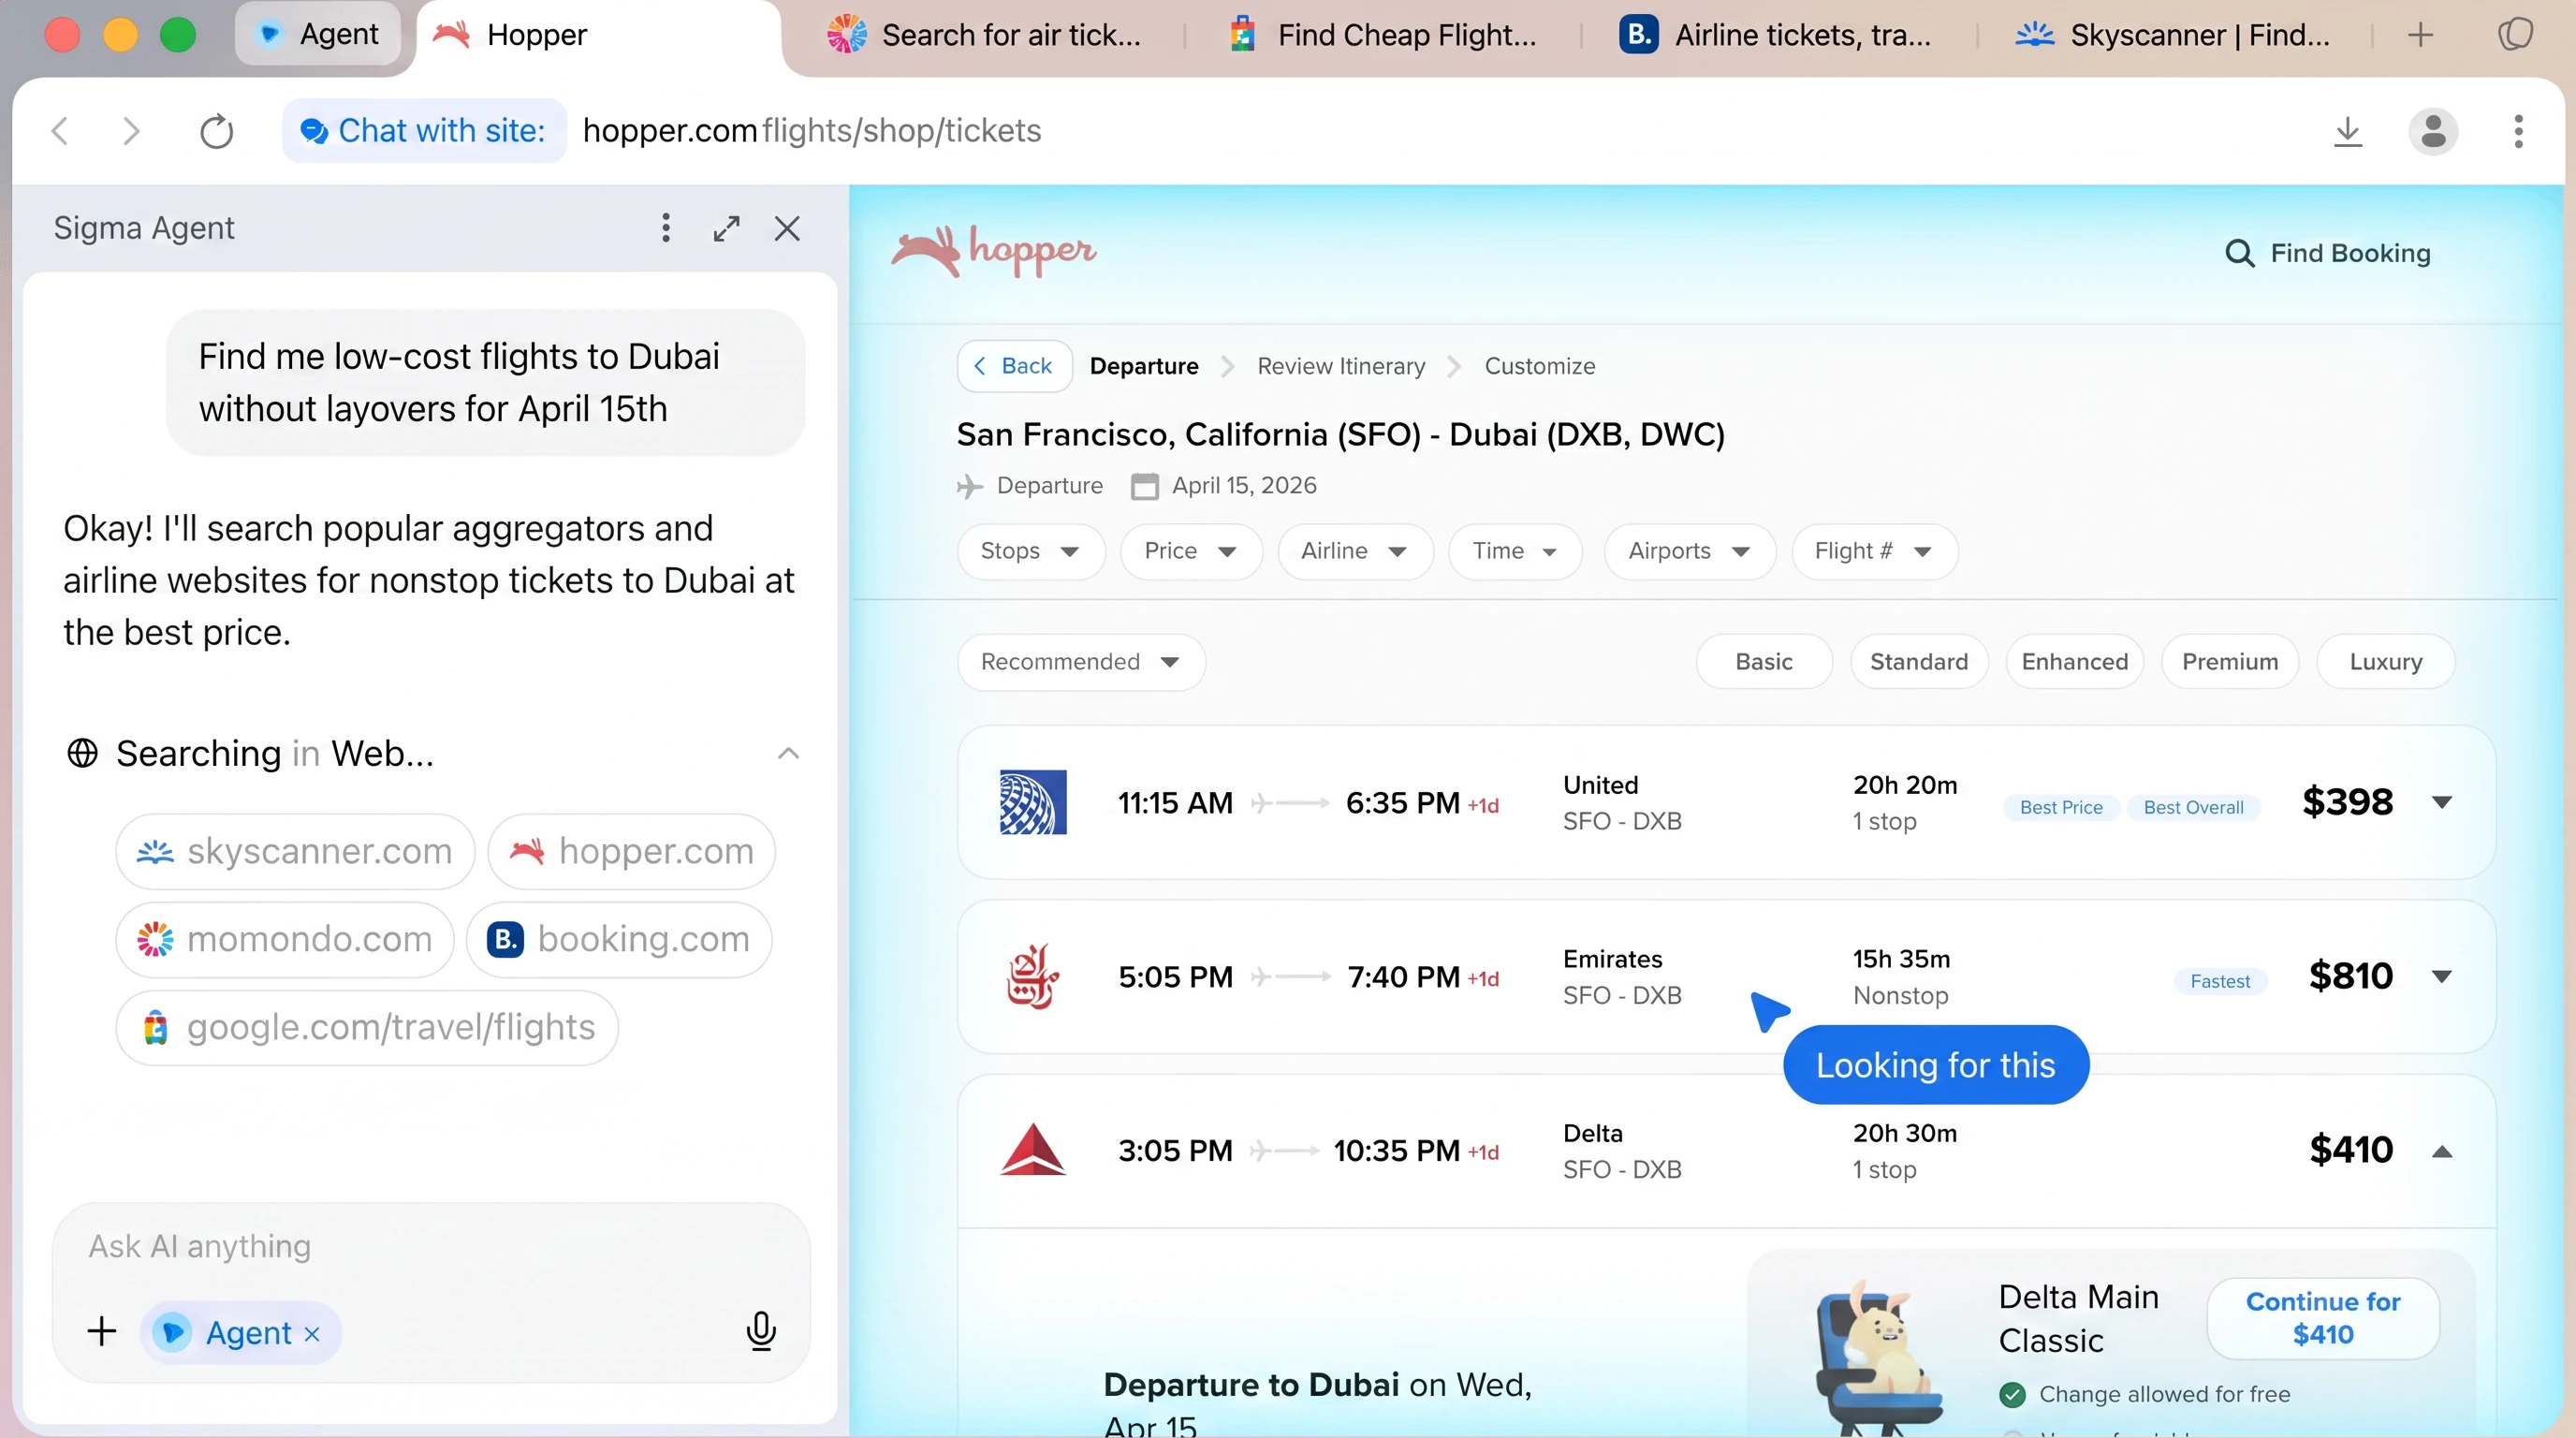Open skyscanner.com source chip
Screen dimensions: 2576x1438
[x=295, y=851]
